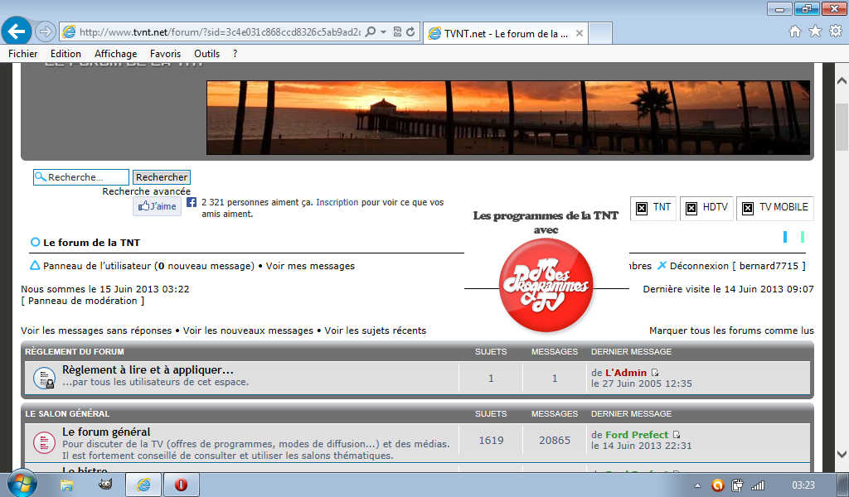Click the Facebook J'aime button
The width and height of the screenshot is (849, 497).
(157, 206)
